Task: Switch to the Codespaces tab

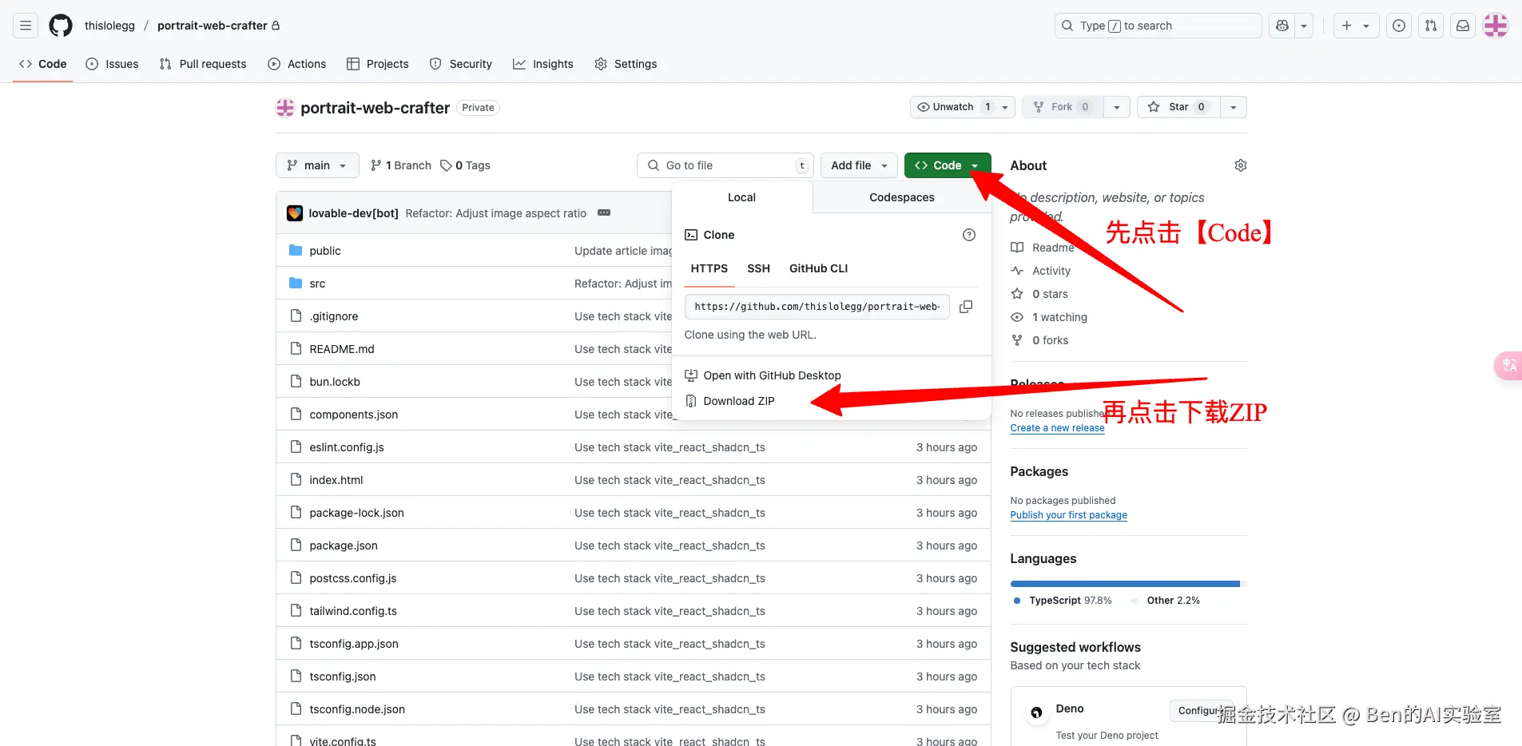Action: (x=902, y=197)
